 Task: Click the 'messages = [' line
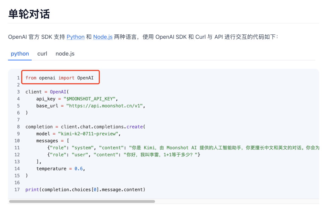click(x=53, y=141)
